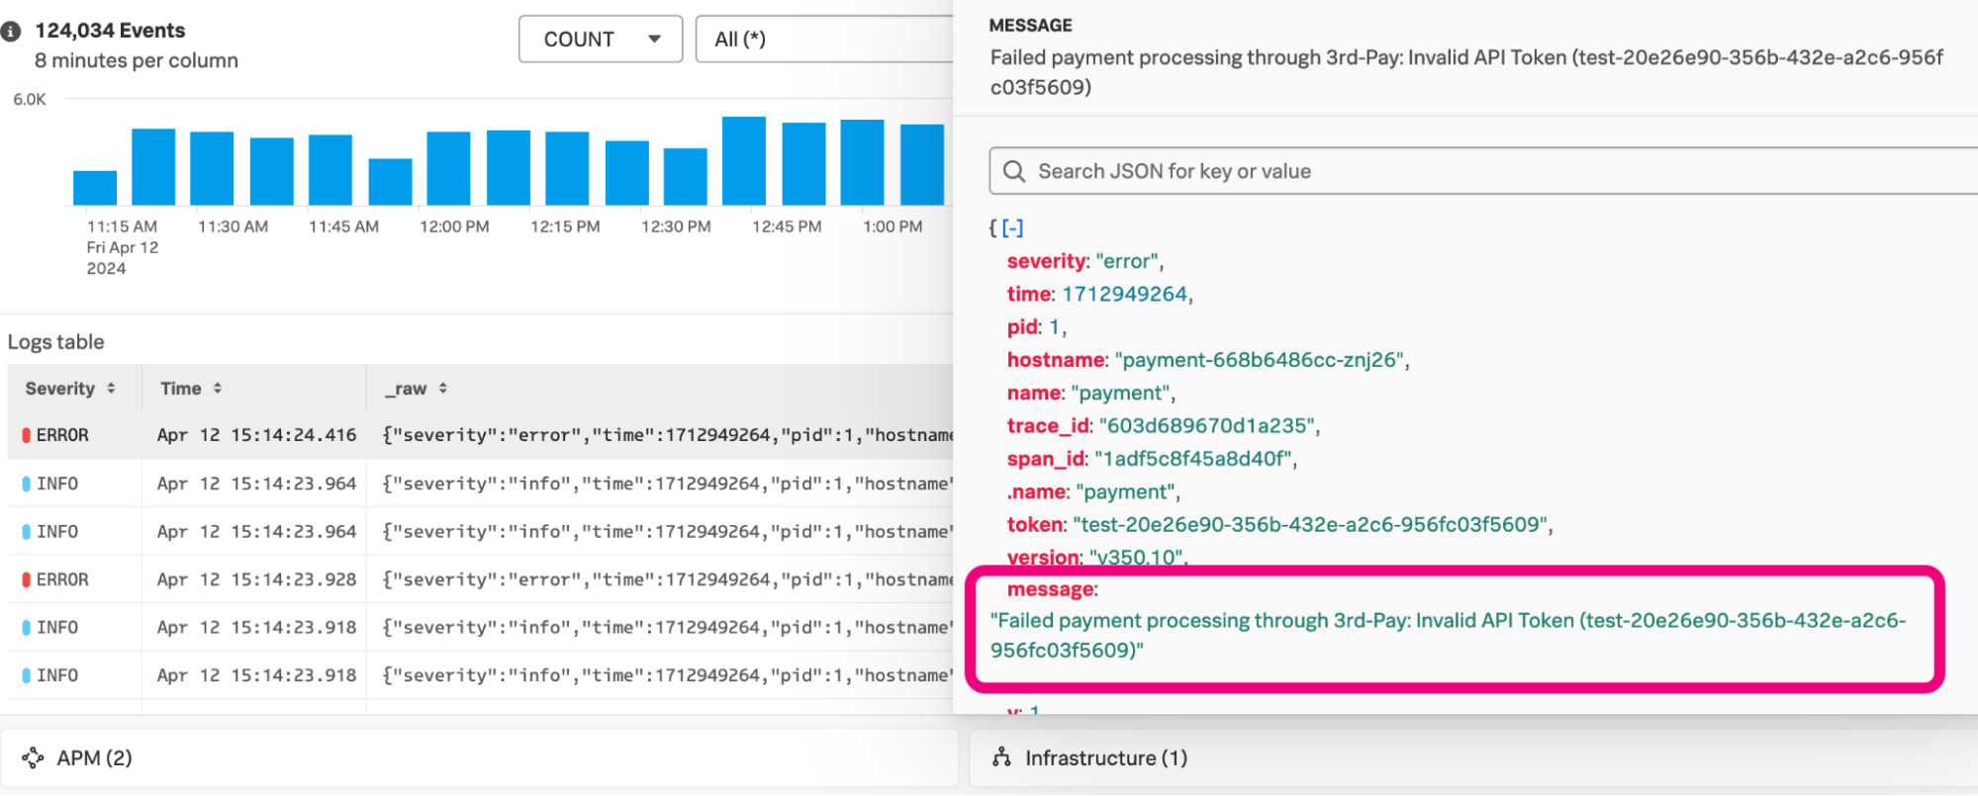Screen dimensions: 1978x796
Task: Collapse the JSON tree with [-] toggle
Action: tap(1012, 228)
